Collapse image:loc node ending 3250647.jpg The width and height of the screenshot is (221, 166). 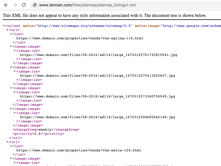tap(15, 72)
